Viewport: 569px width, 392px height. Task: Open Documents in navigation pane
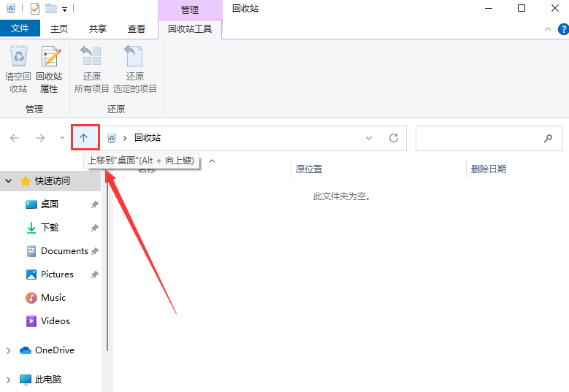(64, 251)
